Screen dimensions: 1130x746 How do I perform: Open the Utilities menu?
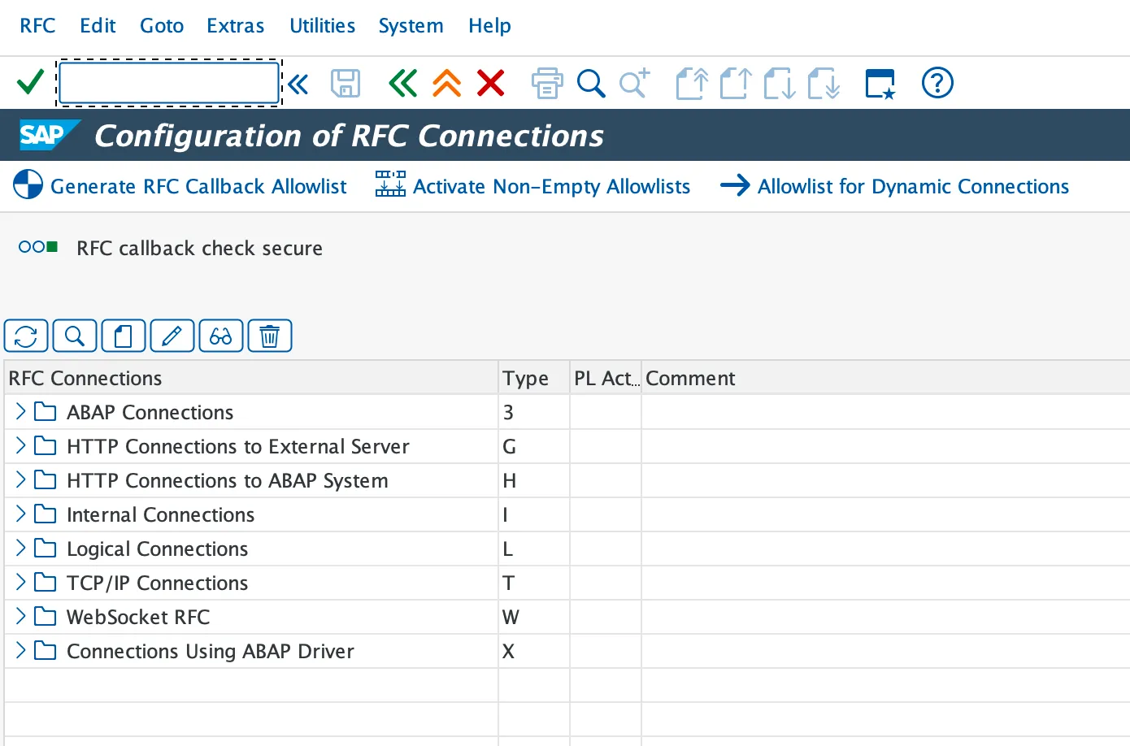point(322,26)
